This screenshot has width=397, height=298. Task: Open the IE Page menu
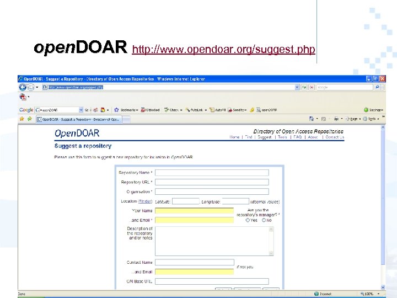[x=353, y=119]
